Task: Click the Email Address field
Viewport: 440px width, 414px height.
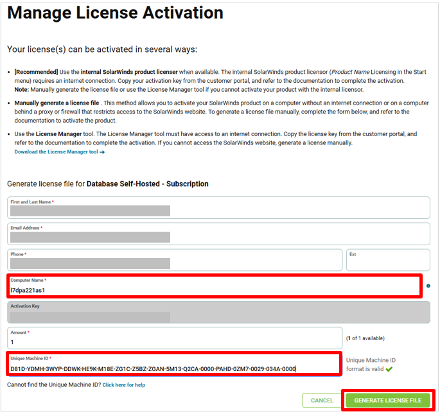Action: (218, 234)
